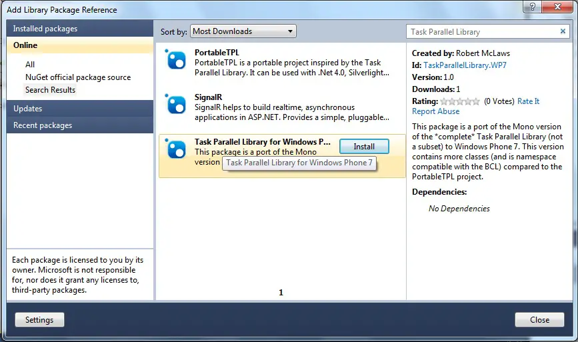
Task: Click the SignalR description text
Action: (x=291, y=113)
